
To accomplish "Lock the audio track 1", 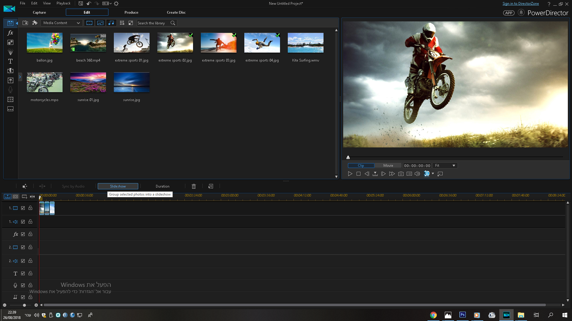I will [x=30, y=222].
